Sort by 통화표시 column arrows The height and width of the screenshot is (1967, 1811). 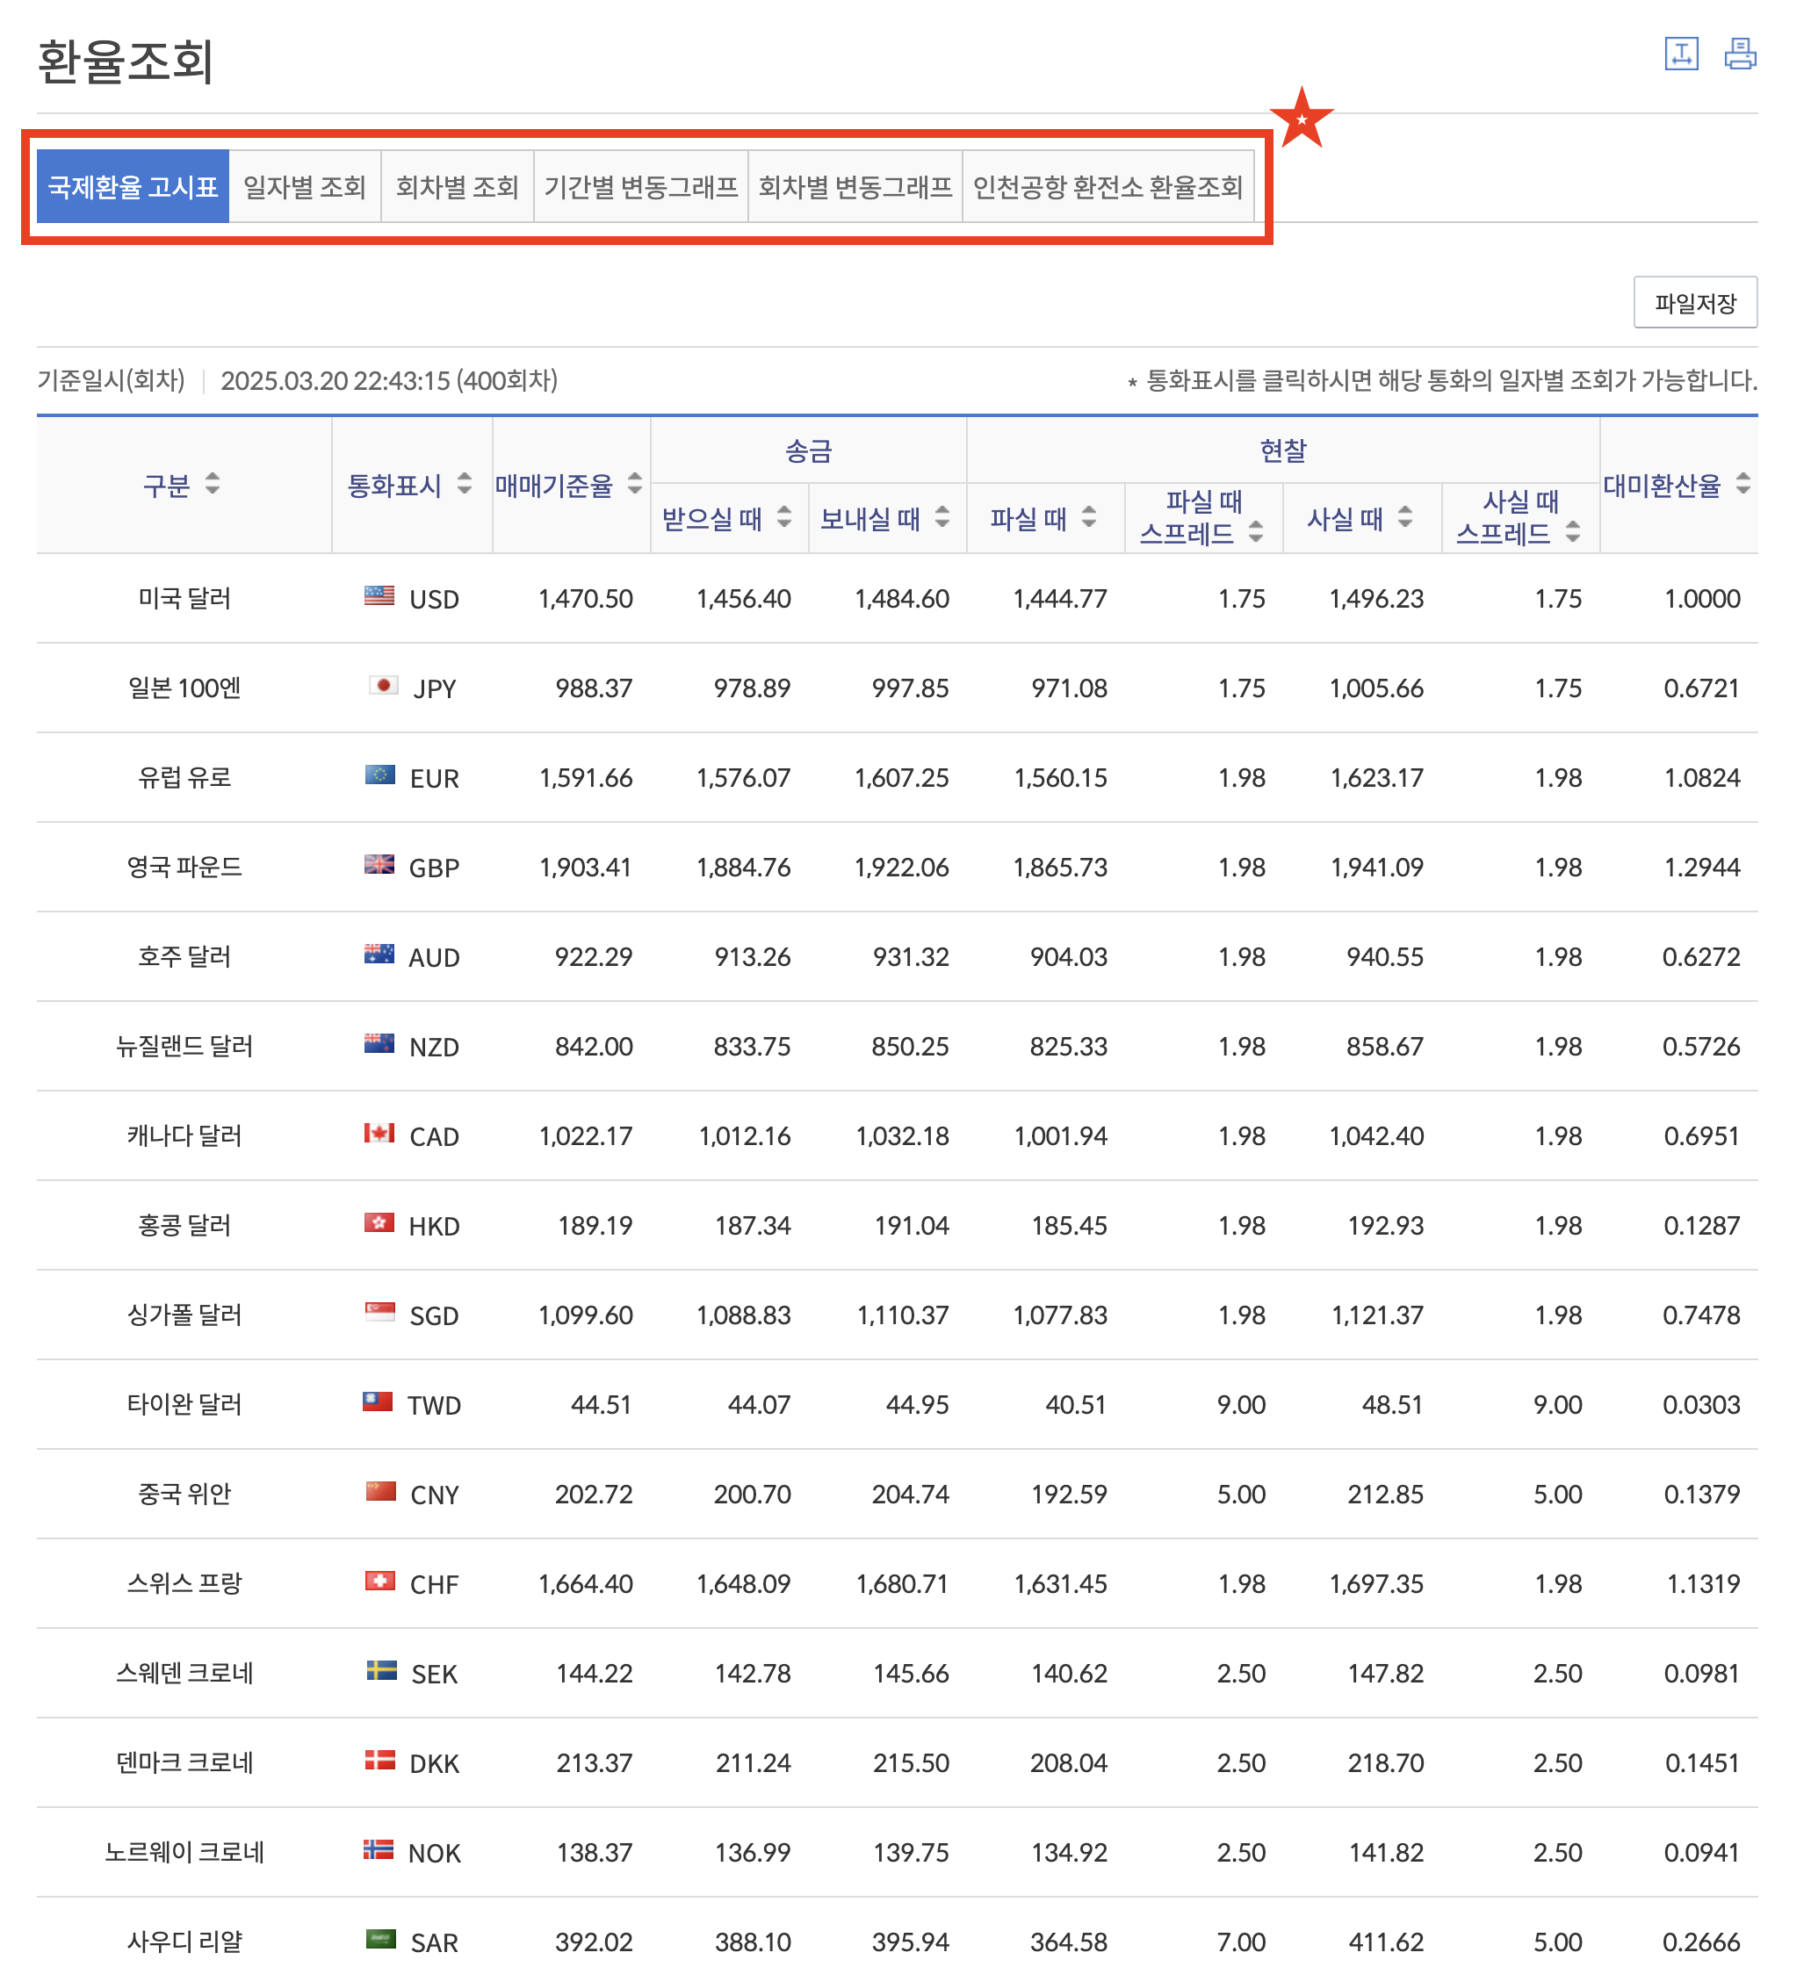(465, 483)
